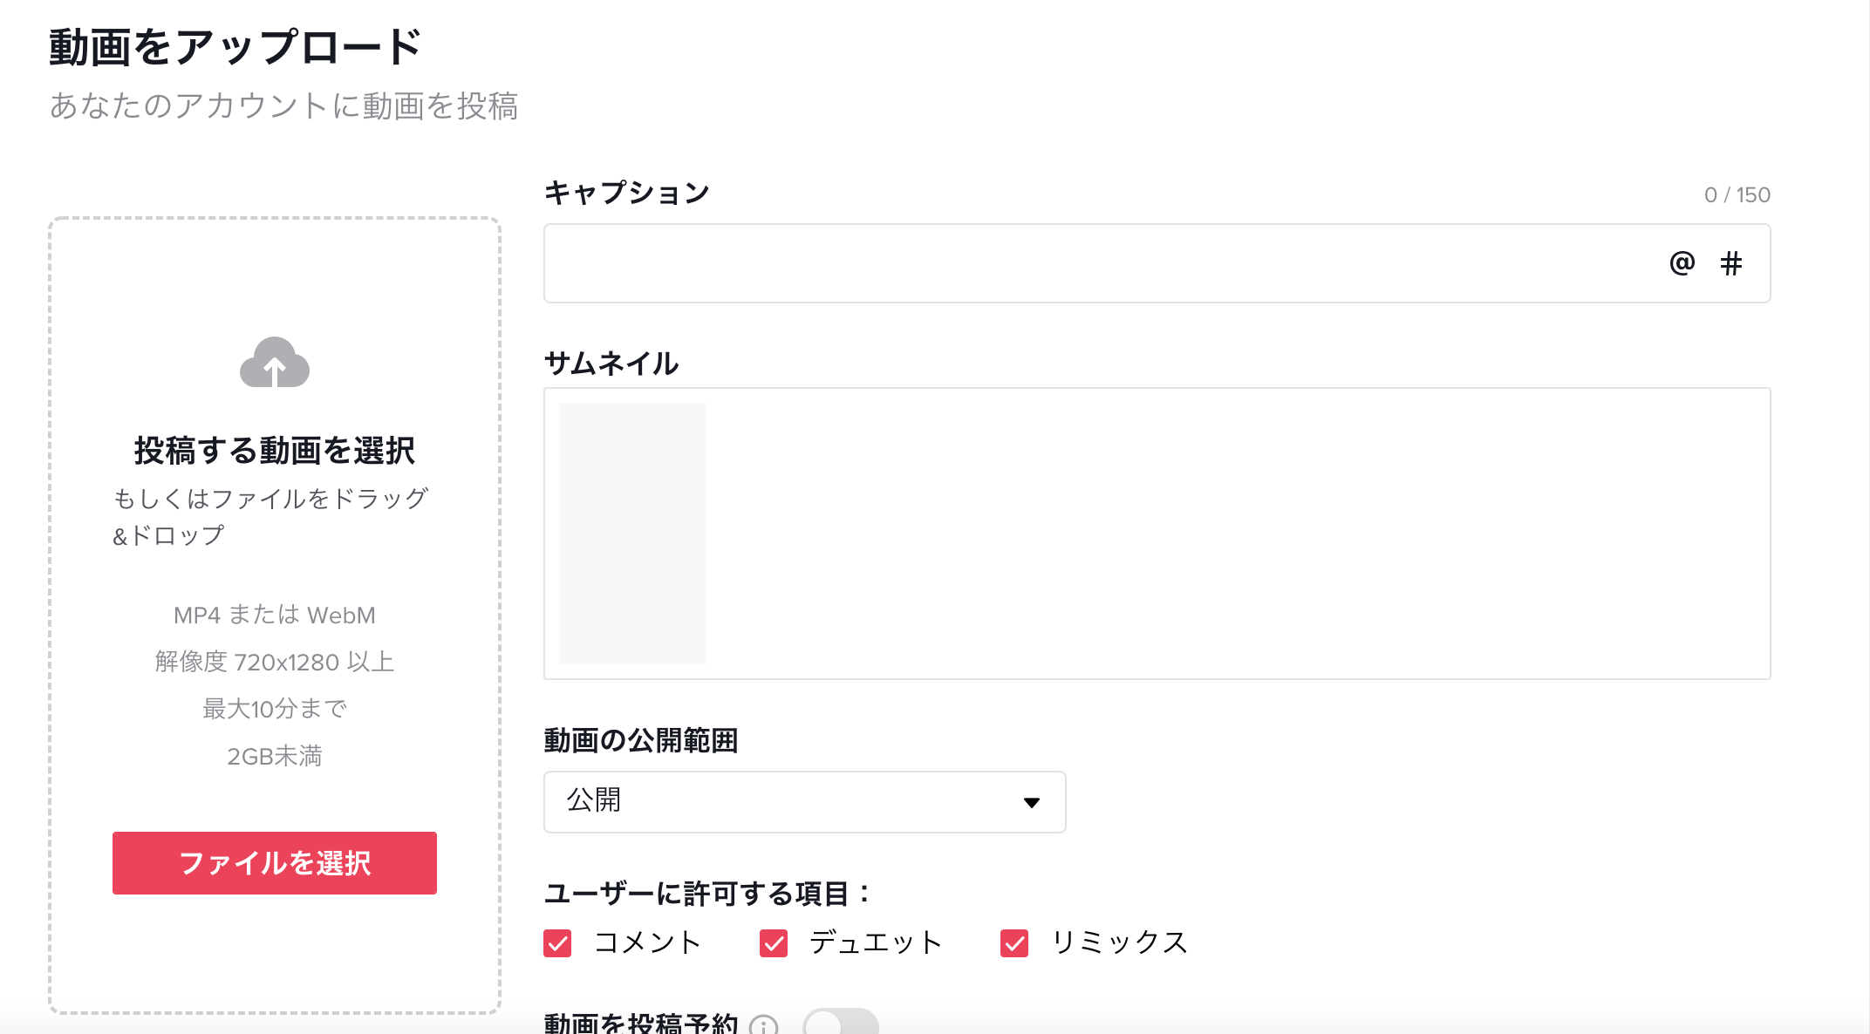The width and height of the screenshot is (1870, 1034).
Task: Click the デュエット label text
Action: (x=876, y=942)
